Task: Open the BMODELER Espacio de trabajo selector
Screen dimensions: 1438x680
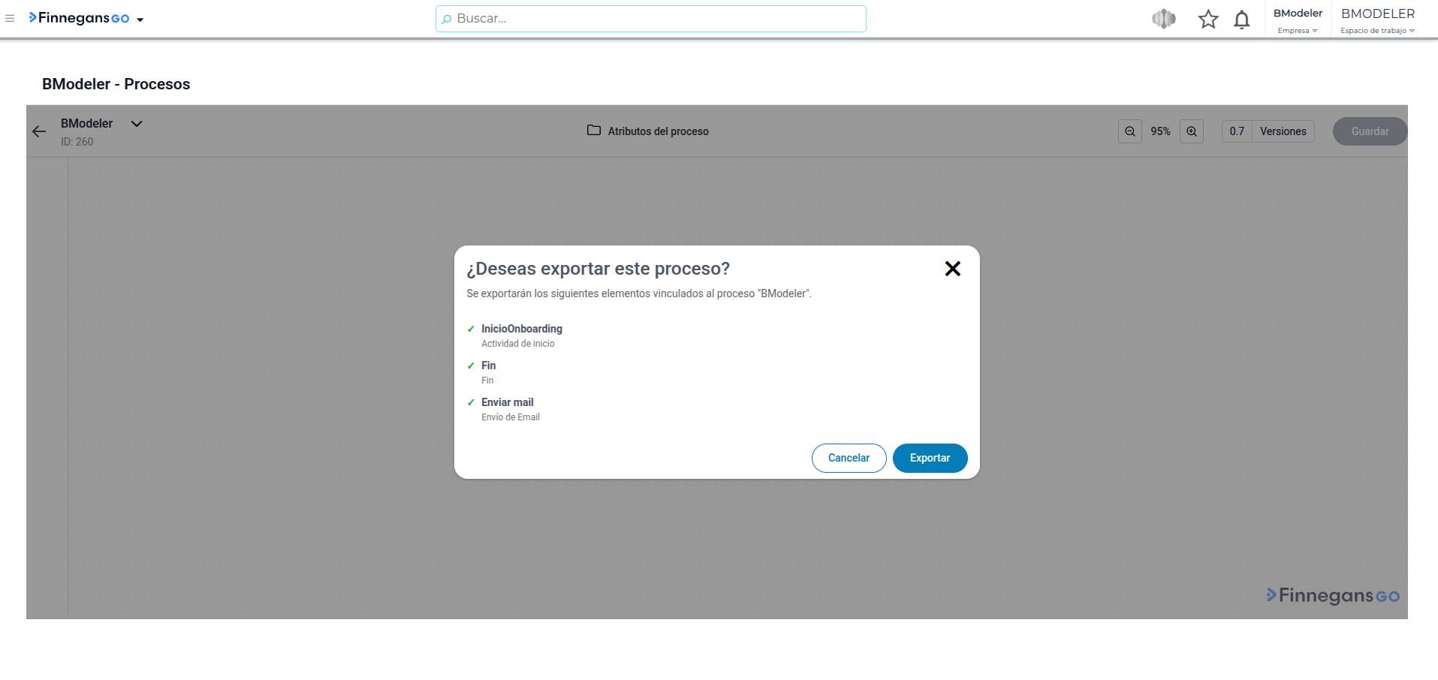Action: [1378, 20]
